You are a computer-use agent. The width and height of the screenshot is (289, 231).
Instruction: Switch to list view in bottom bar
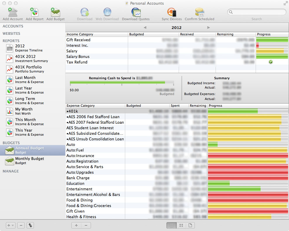point(172,225)
